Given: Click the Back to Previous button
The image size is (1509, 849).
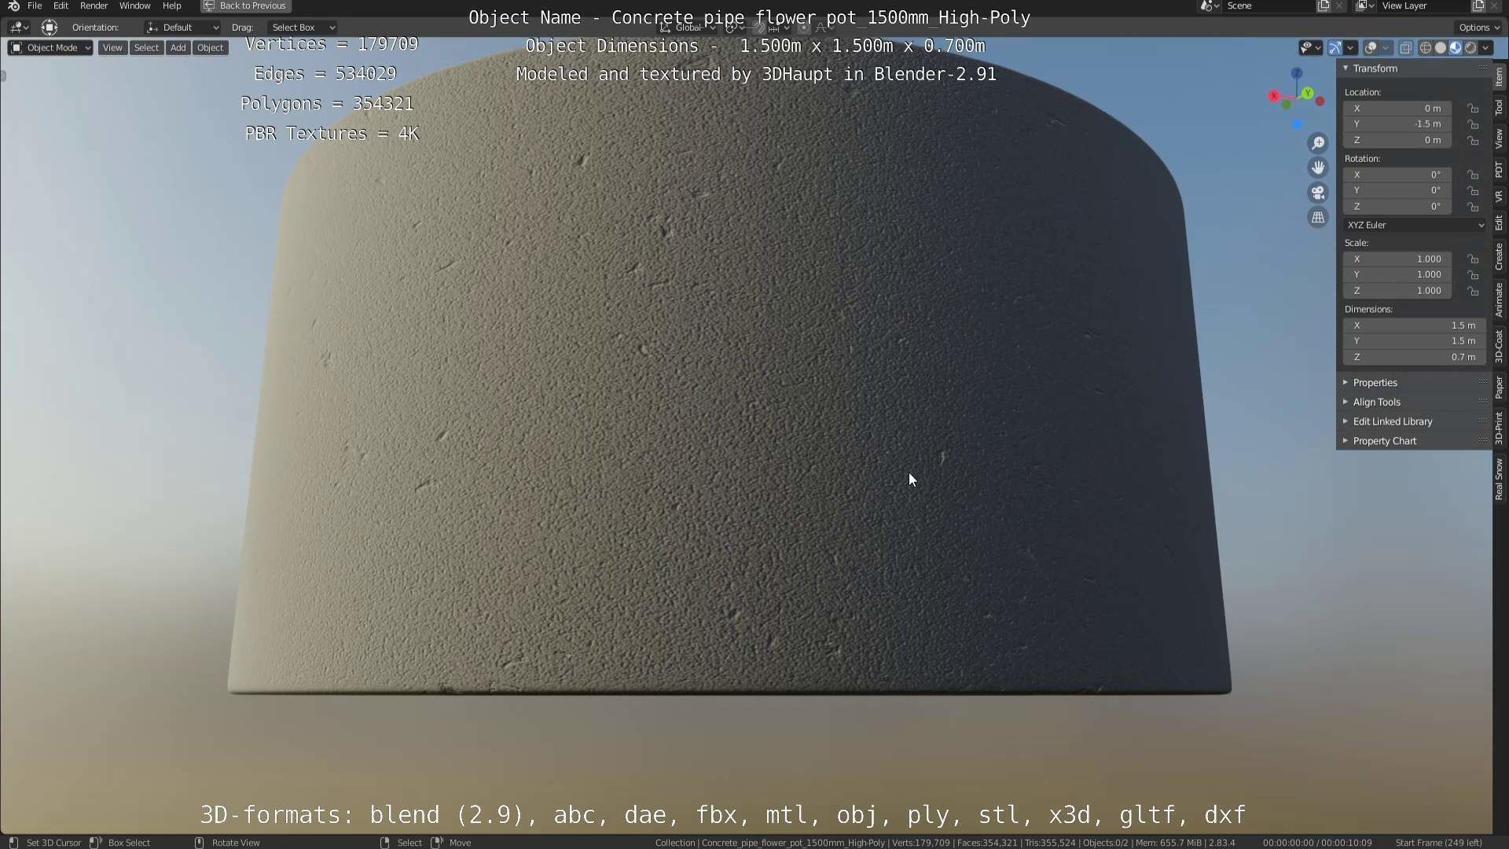Looking at the screenshot, I should [245, 6].
